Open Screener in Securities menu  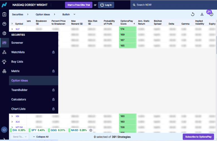(33, 43)
